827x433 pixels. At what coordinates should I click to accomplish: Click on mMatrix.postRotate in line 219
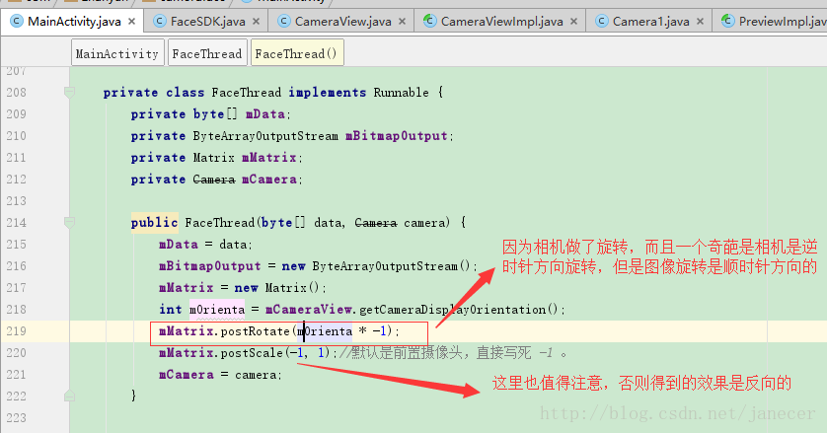coord(224,331)
